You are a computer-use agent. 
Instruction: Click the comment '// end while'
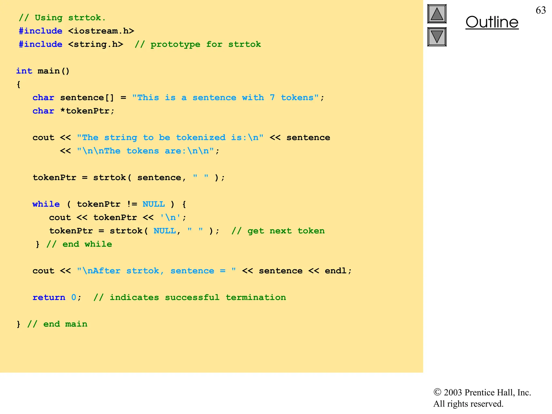(x=79, y=244)
